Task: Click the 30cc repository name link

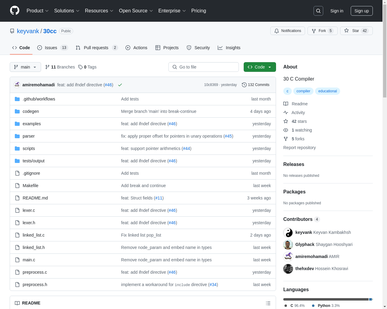Action: click(x=50, y=31)
